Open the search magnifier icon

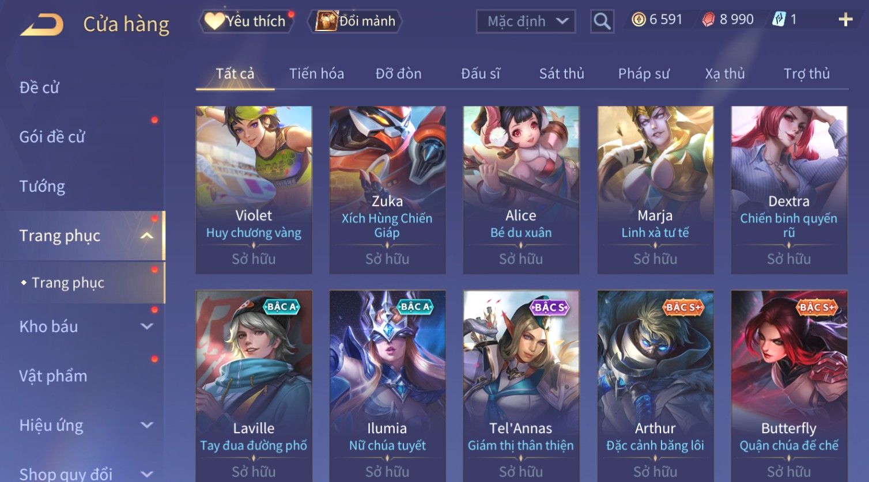(x=602, y=21)
